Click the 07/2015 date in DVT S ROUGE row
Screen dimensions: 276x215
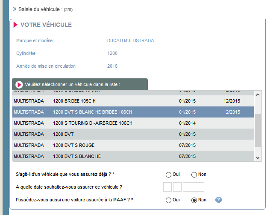pos(187,145)
